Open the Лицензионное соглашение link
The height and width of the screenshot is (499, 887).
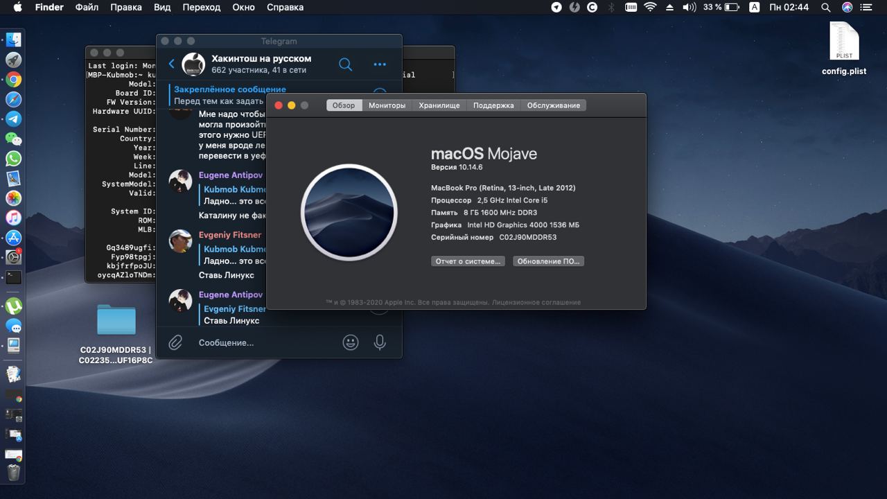coord(537,302)
